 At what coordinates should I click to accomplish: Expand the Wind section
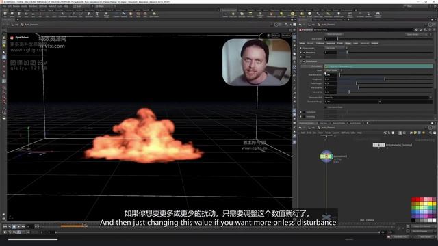301,57
